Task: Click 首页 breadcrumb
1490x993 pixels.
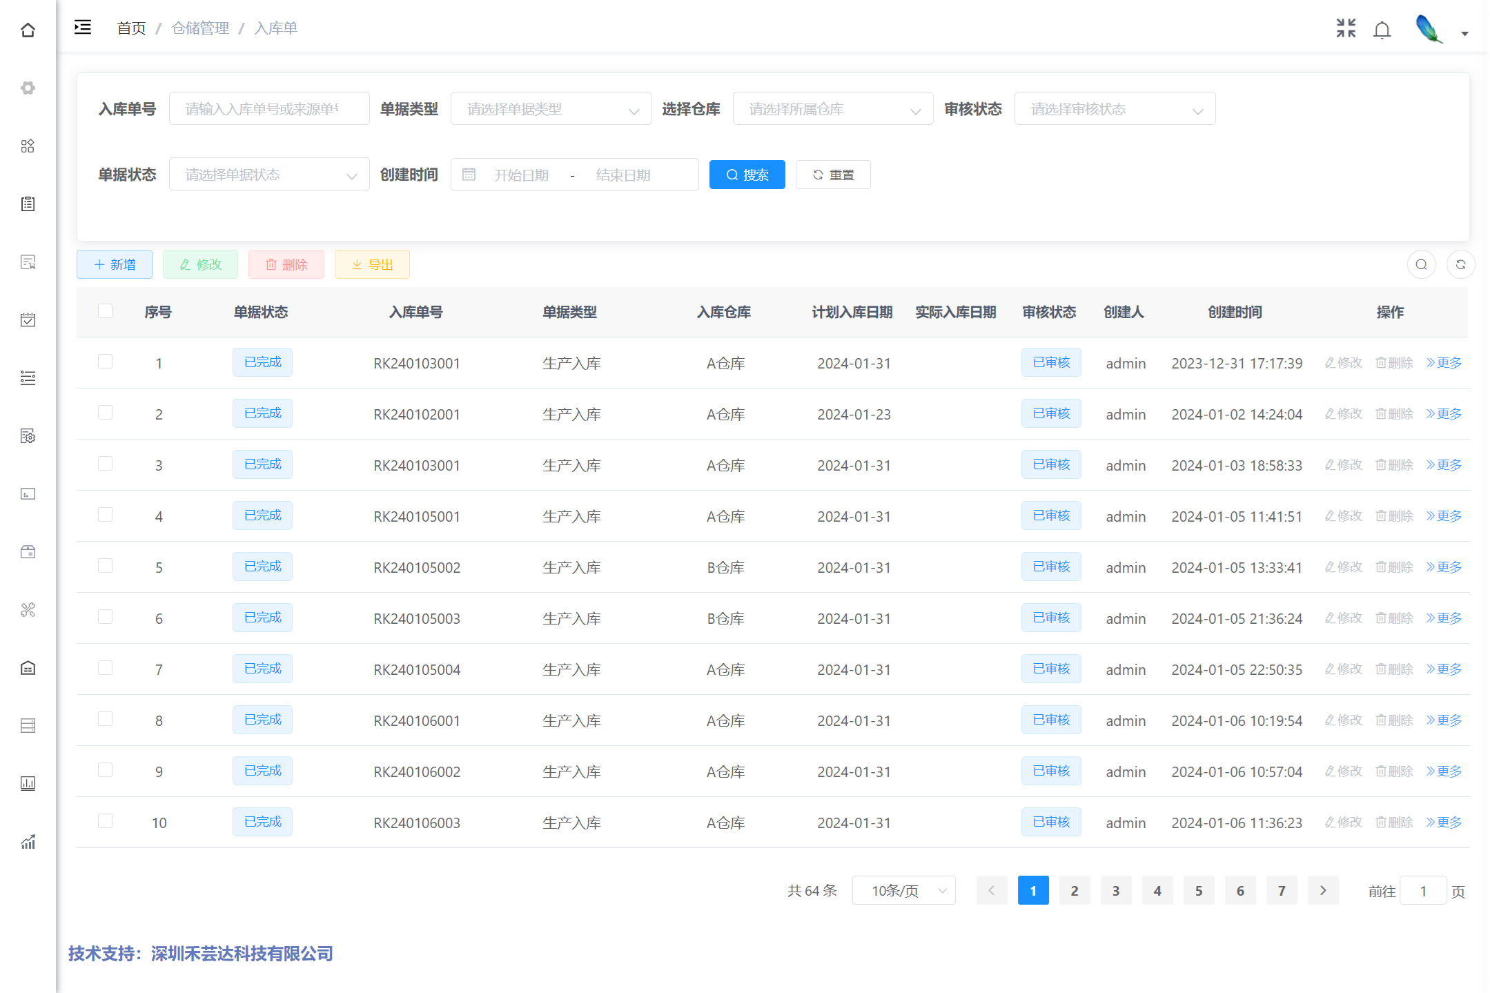Action: (131, 28)
